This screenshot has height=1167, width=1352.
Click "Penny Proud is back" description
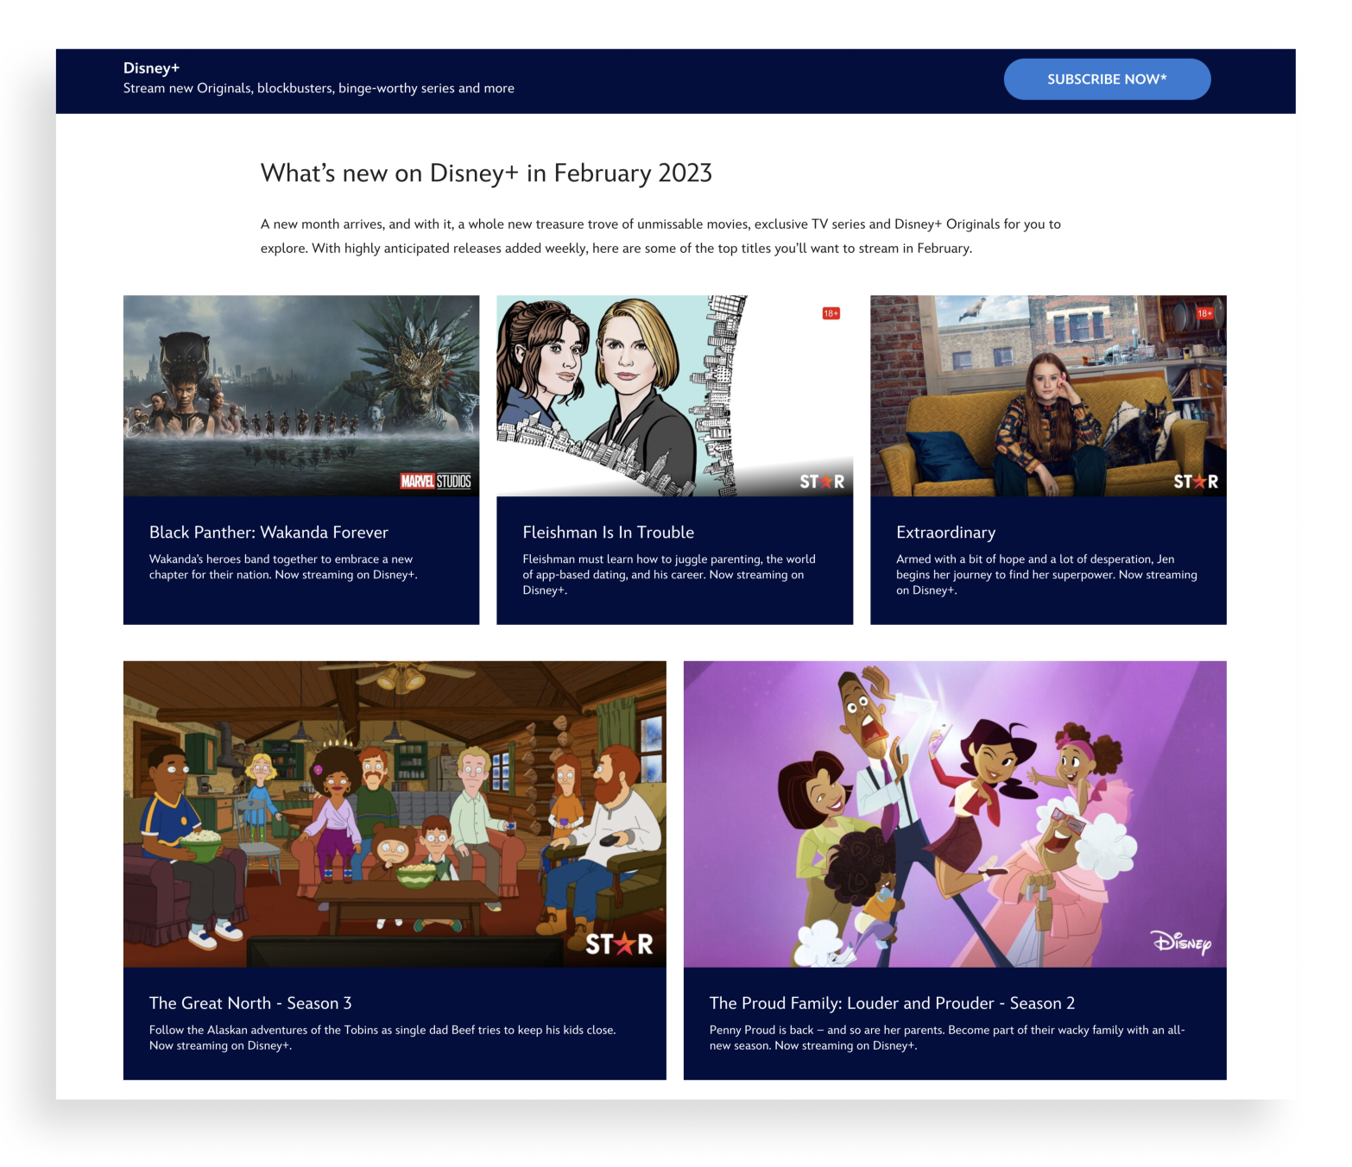click(947, 1038)
